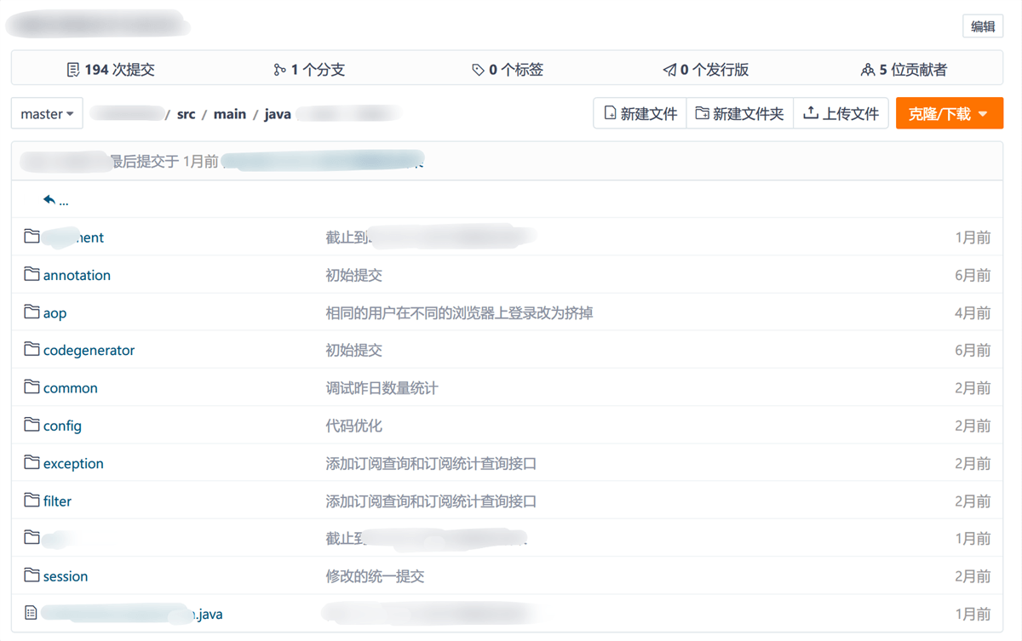Open the config folder

pyautogui.click(x=62, y=425)
